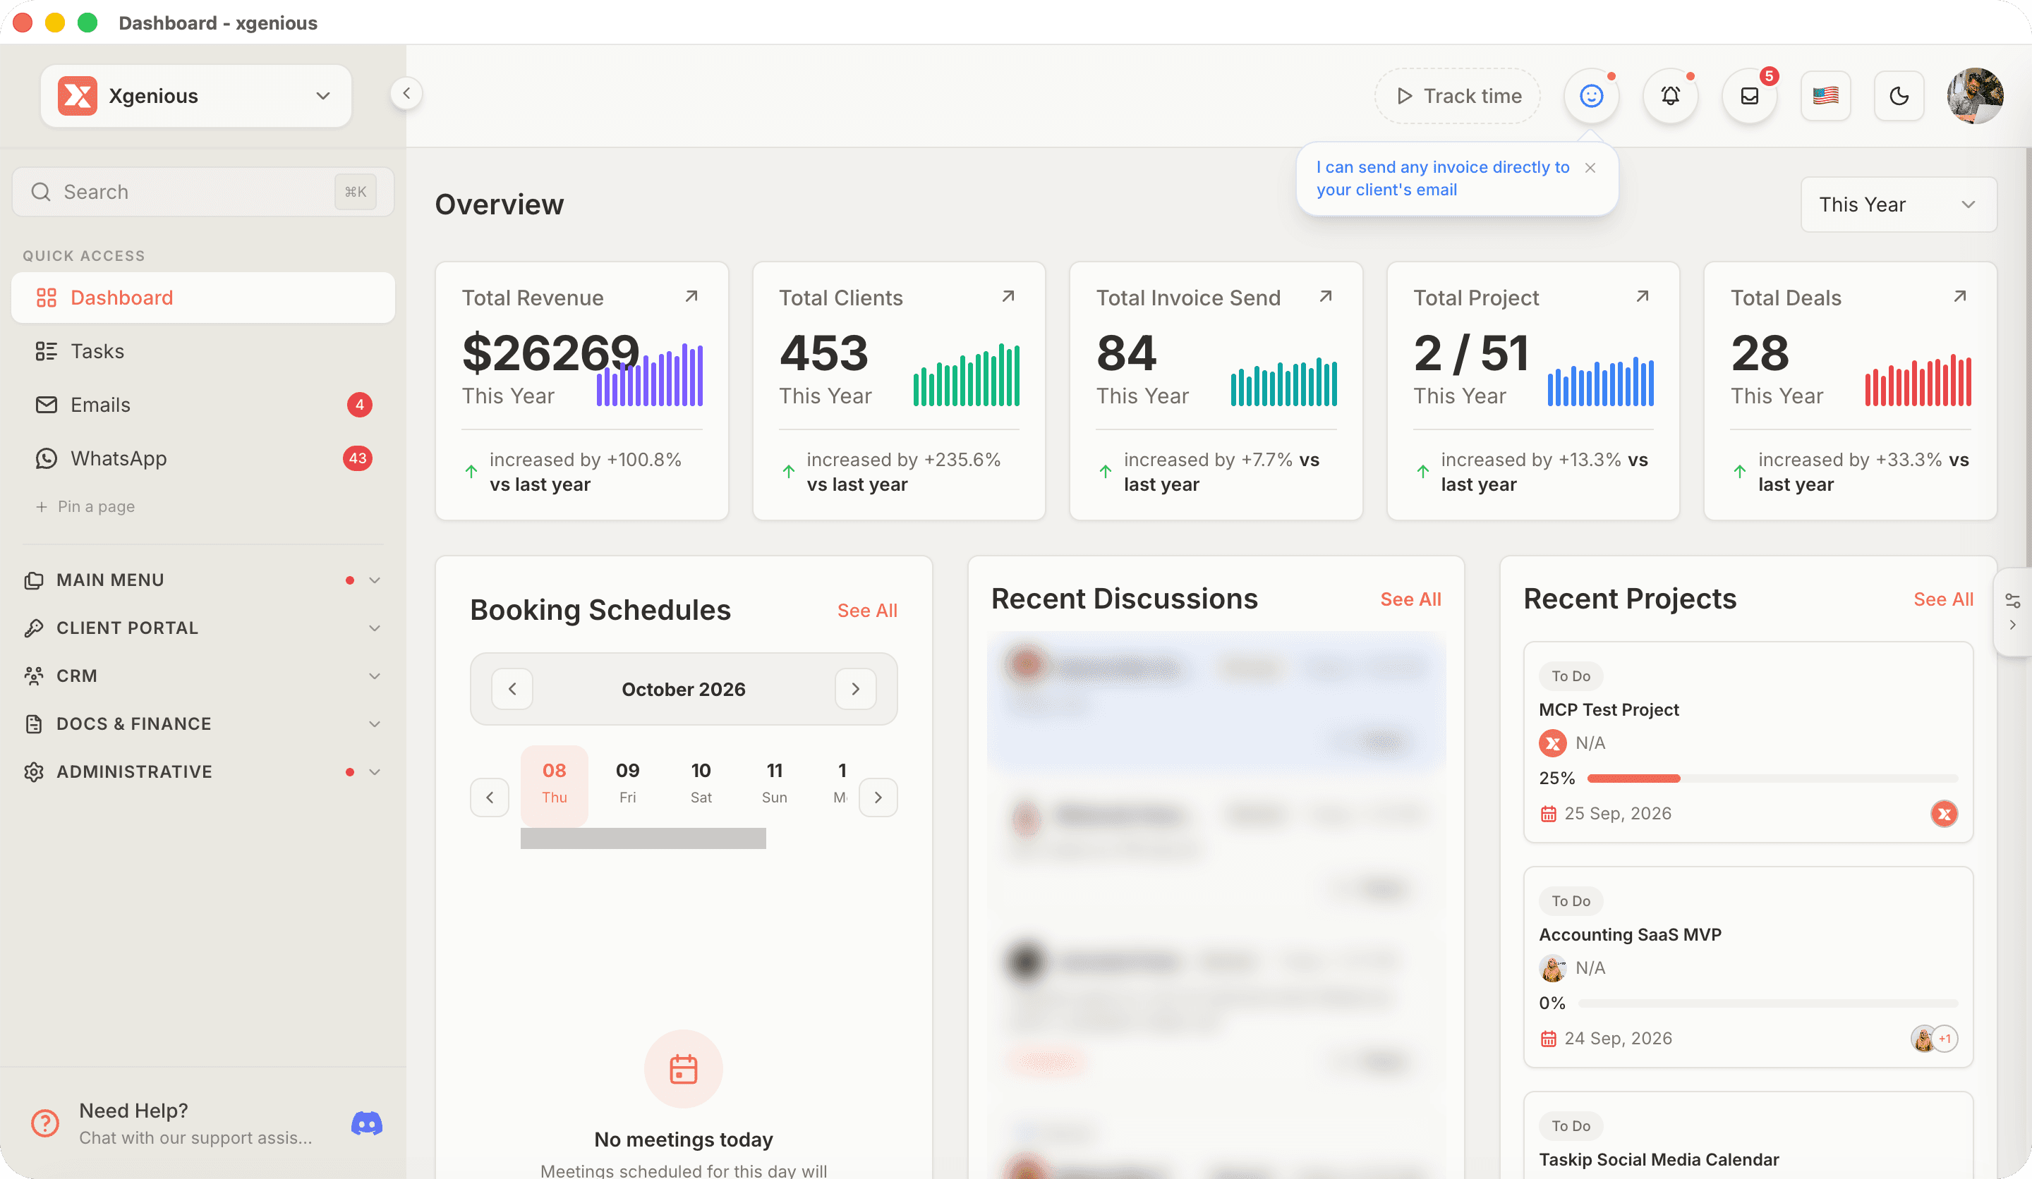Click the No meetings today calendar icon

pos(684,1070)
